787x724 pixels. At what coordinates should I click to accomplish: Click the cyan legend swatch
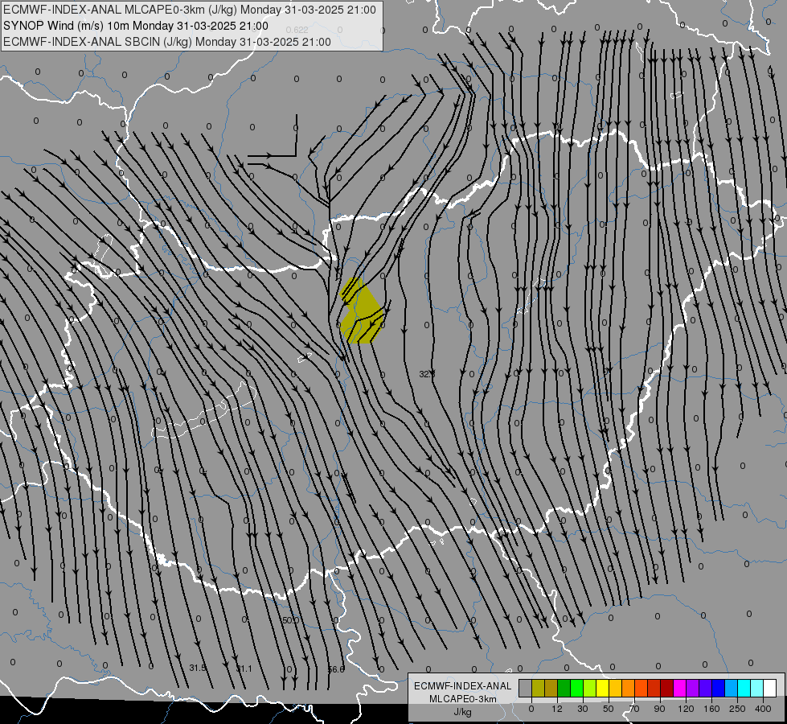pyautogui.click(x=744, y=688)
